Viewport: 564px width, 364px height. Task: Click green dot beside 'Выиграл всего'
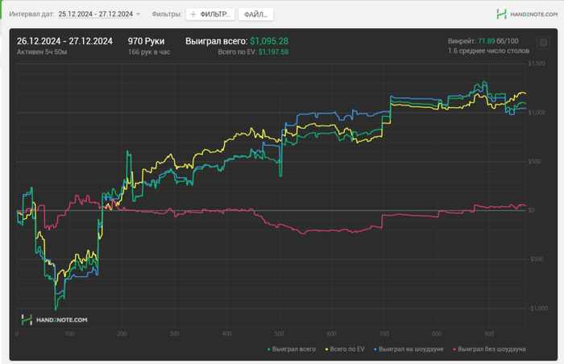[269, 350]
